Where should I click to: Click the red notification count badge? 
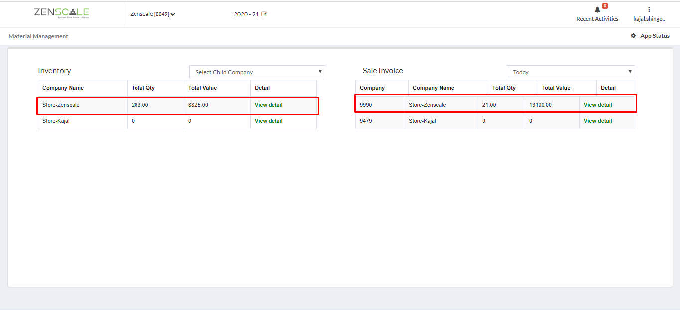pyautogui.click(x=605, y=6)
